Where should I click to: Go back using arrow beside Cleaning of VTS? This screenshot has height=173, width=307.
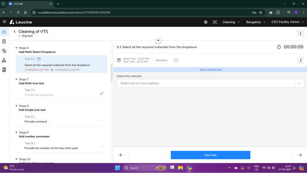coord(14,32)
